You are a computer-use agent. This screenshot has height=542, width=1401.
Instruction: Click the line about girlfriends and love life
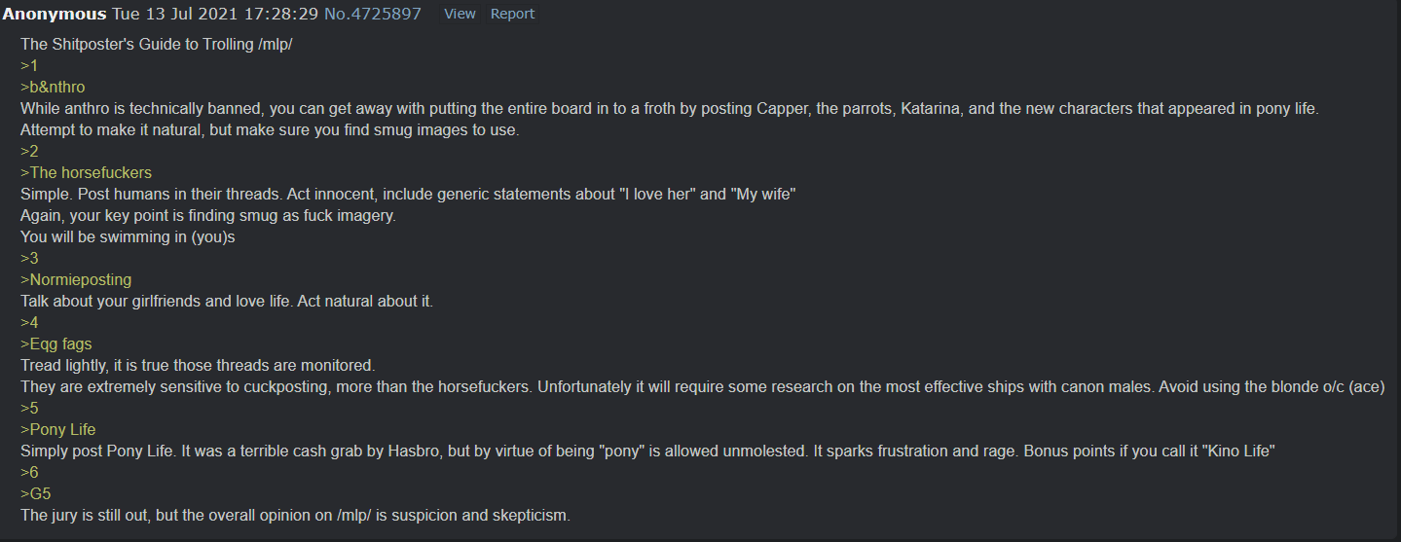[x=227, y=302]
